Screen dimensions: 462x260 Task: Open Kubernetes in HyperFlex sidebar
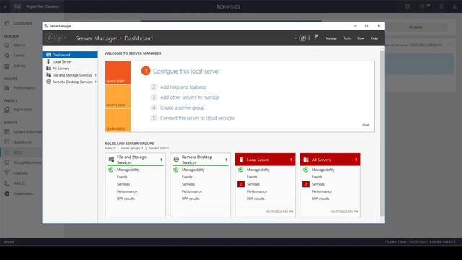click(x=22, y=194)
